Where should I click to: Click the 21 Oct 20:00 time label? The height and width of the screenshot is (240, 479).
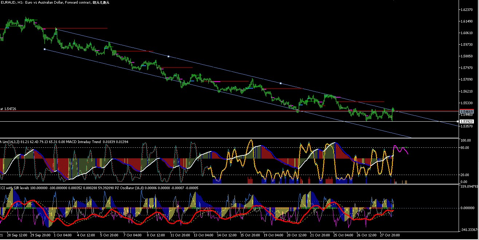point(320,236)
